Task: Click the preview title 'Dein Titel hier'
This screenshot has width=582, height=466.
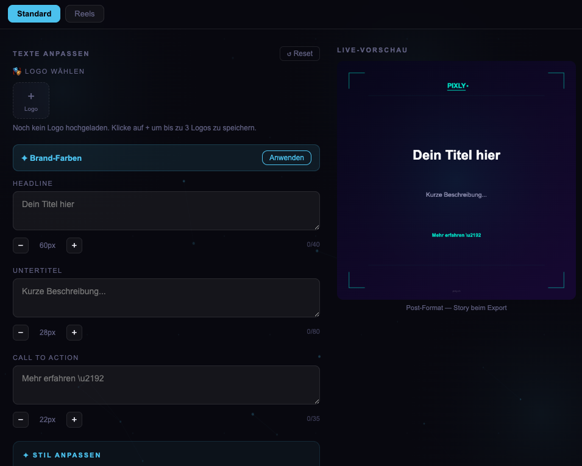Action: click(456, 155)
